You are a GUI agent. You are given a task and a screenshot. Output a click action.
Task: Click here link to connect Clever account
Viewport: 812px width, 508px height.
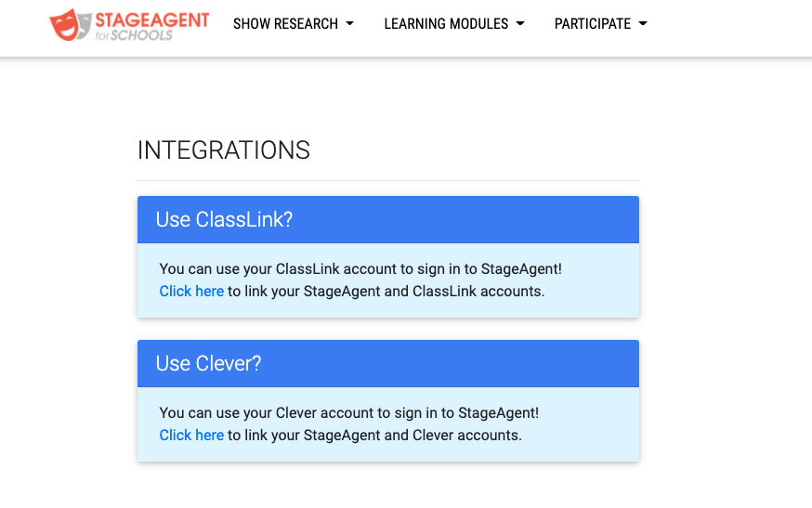tap(191, 435)
